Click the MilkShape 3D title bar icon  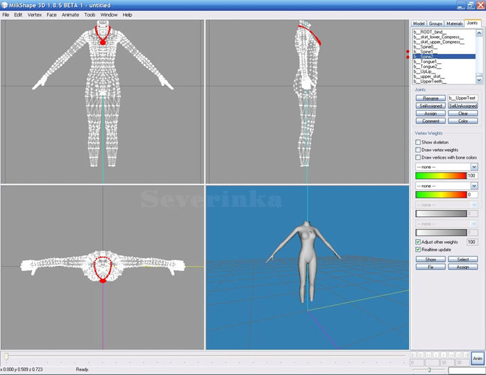(5, 4)
